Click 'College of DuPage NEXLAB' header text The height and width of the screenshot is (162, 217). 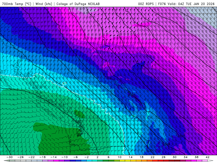click(x=78, y=4)
